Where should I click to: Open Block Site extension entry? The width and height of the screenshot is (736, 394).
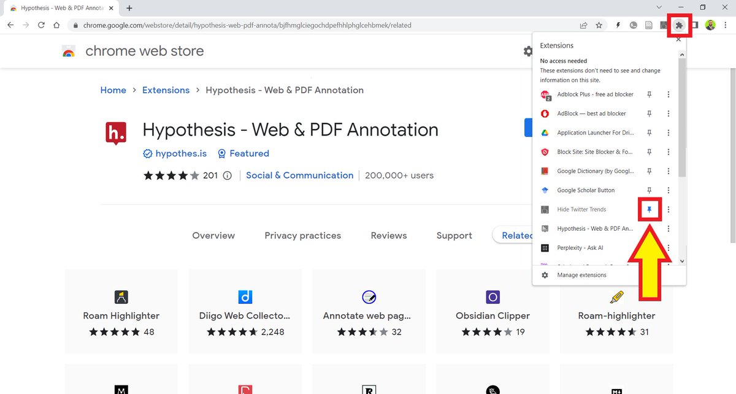click(588, 152)
